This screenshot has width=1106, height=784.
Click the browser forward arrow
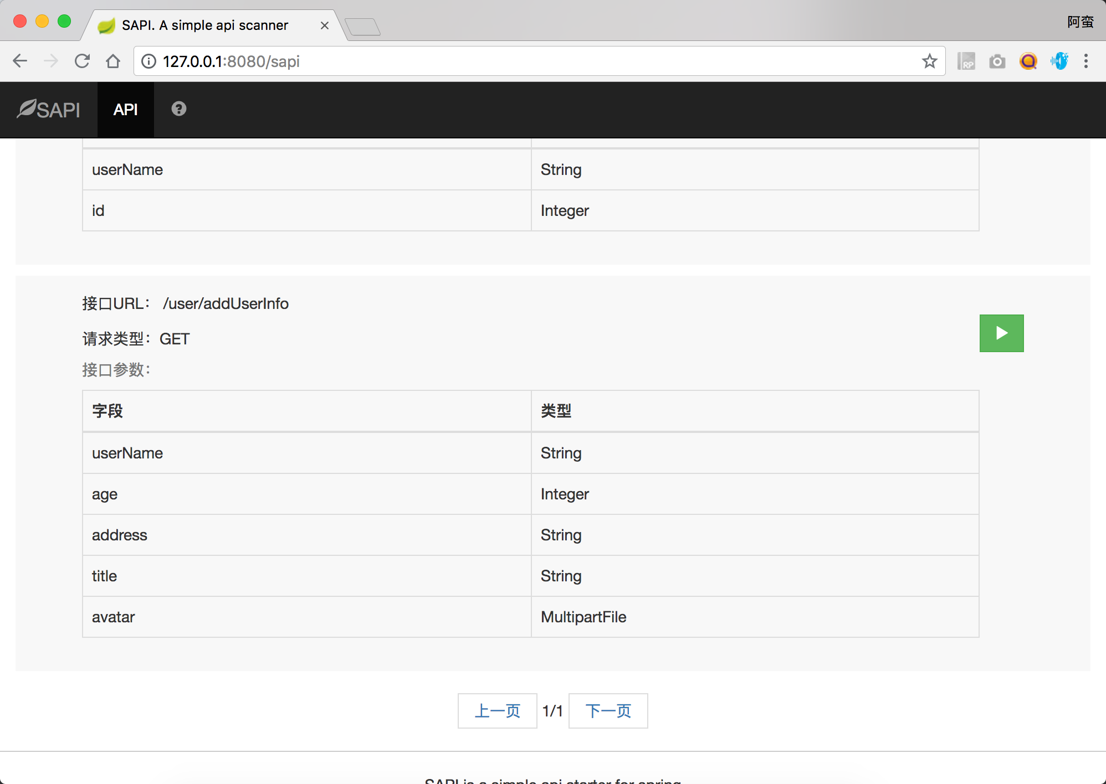[x=51, y=61]
